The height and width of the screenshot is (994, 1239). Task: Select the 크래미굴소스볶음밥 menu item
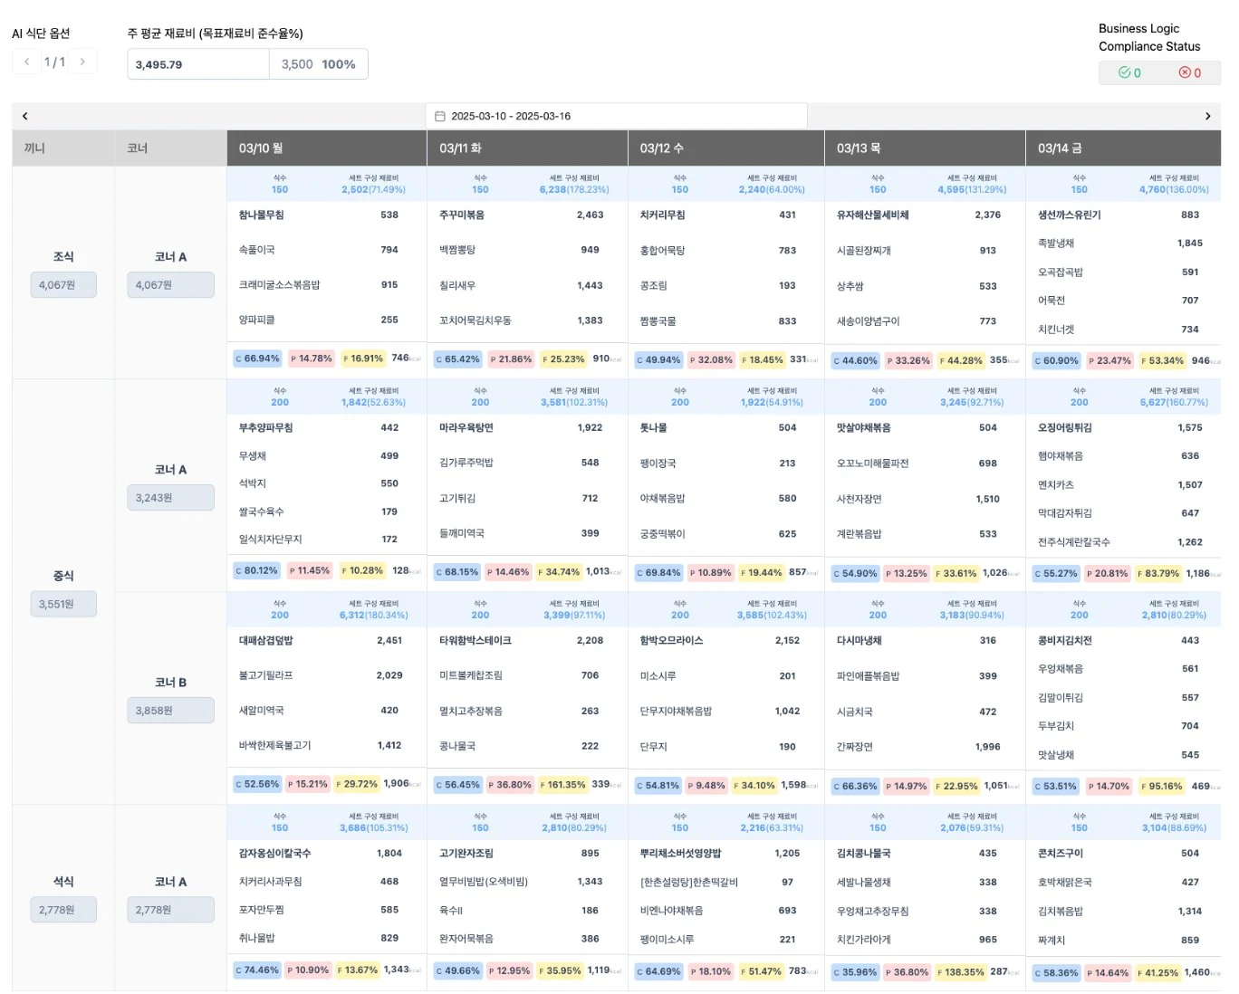[x=279, y=284]
